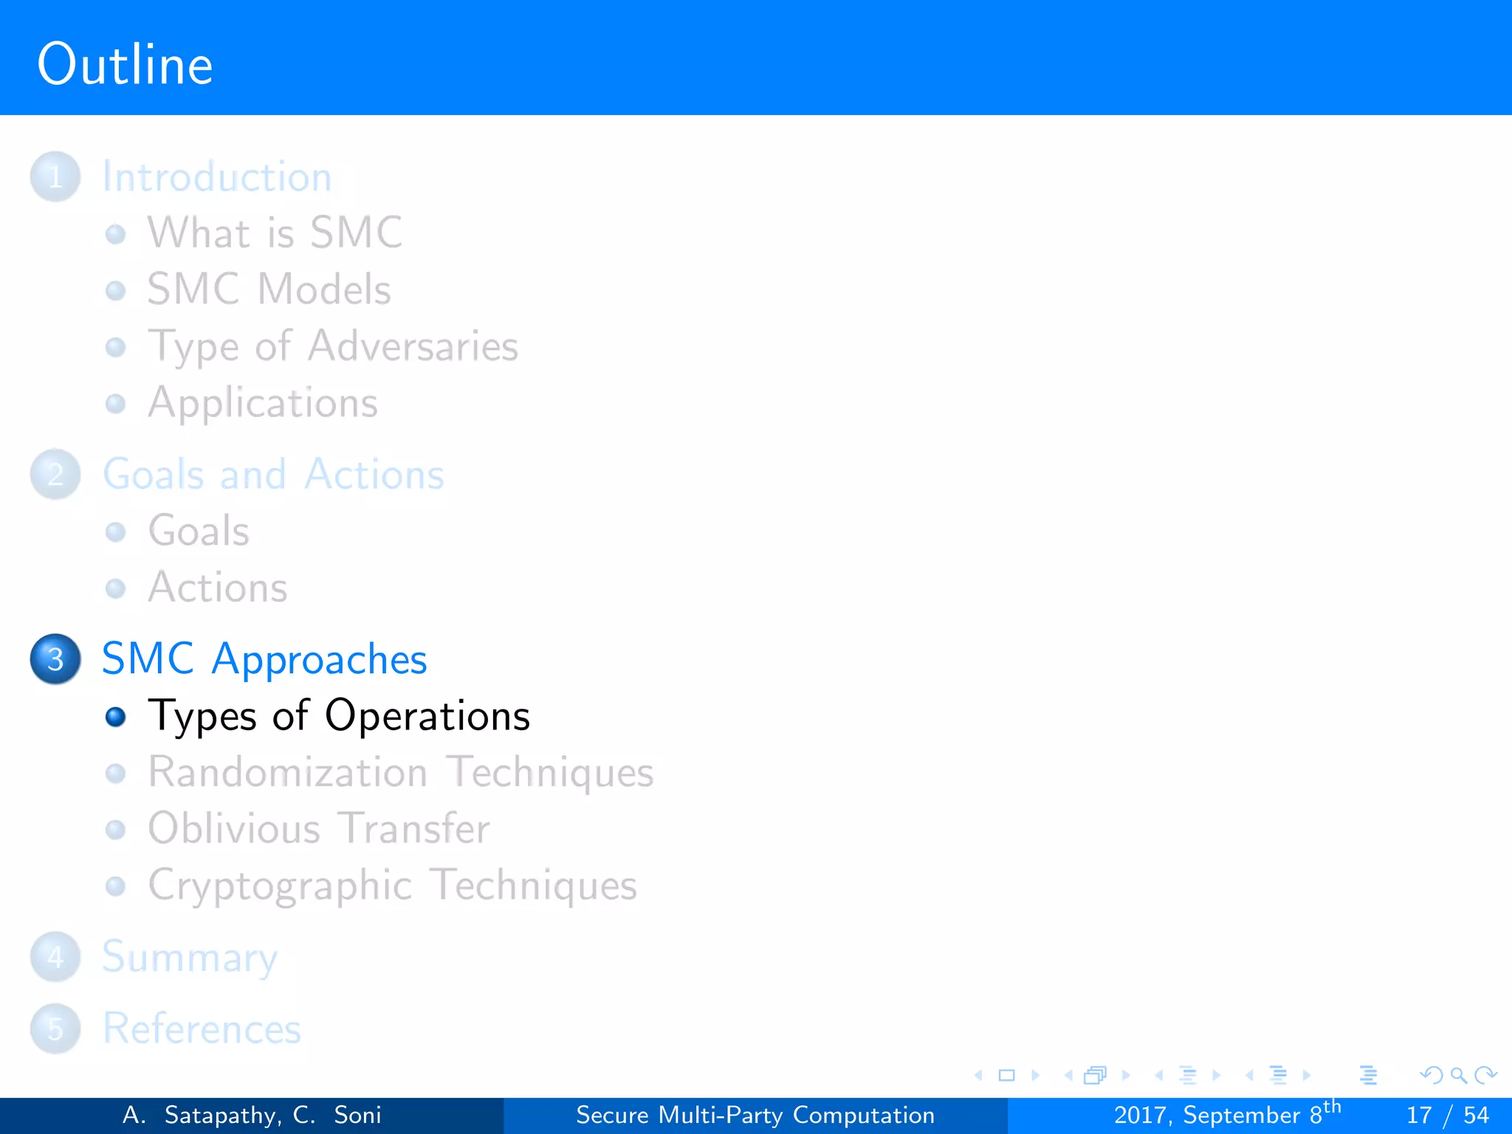Click the undo back circular arrow icon
1512x1134 pixels.
point(1431,1076)
